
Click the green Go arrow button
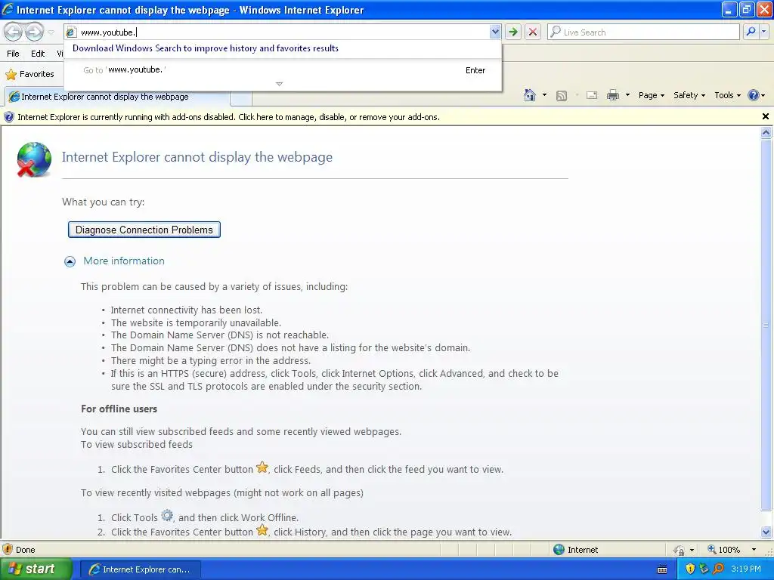point(513,32)
